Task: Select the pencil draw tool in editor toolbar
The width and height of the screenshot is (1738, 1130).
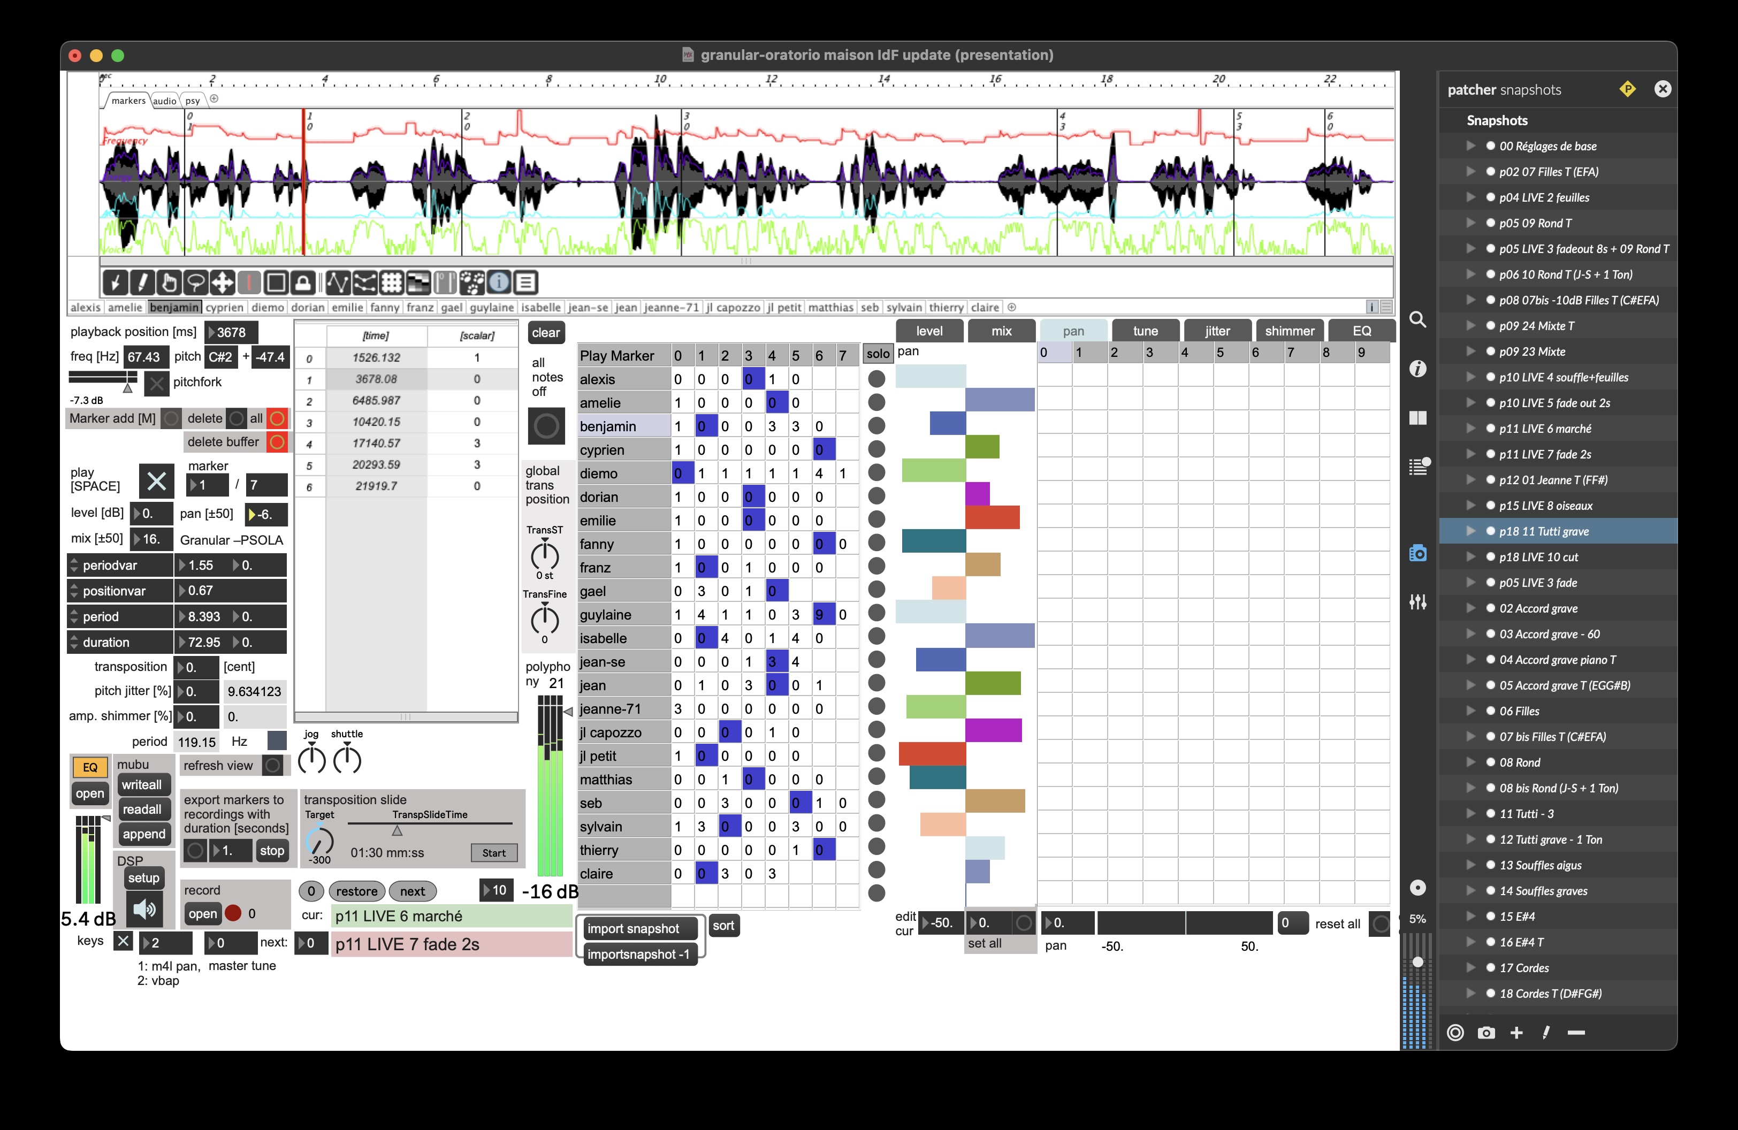Action: [x=142, y=282]
